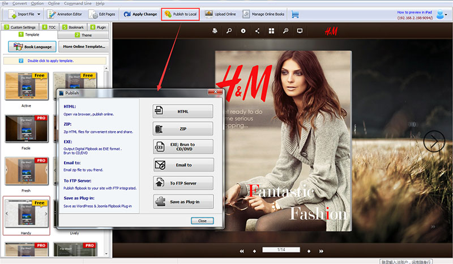
Task: Click the search icon in flipbook toolbar
Action: [229, 31]
